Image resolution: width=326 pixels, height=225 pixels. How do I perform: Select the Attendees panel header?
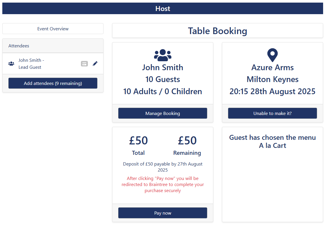click(x=53, y=46)
